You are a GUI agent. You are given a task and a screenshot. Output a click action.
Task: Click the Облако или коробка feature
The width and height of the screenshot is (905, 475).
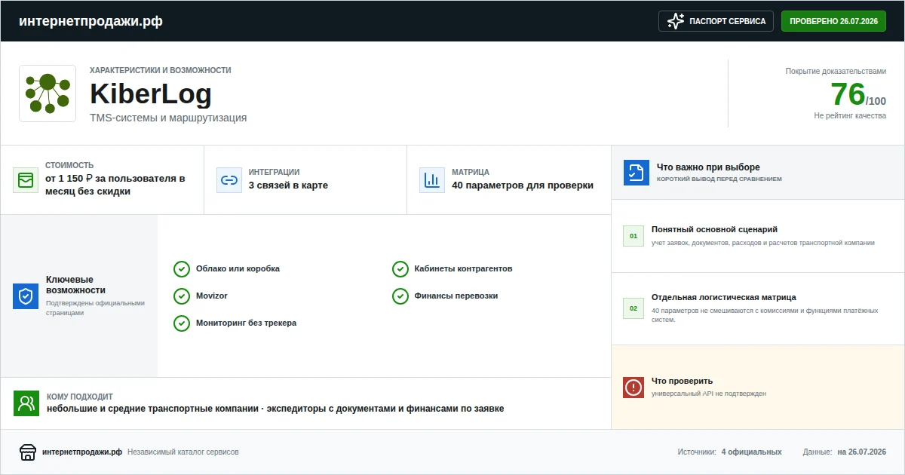(x=238, y=269)
